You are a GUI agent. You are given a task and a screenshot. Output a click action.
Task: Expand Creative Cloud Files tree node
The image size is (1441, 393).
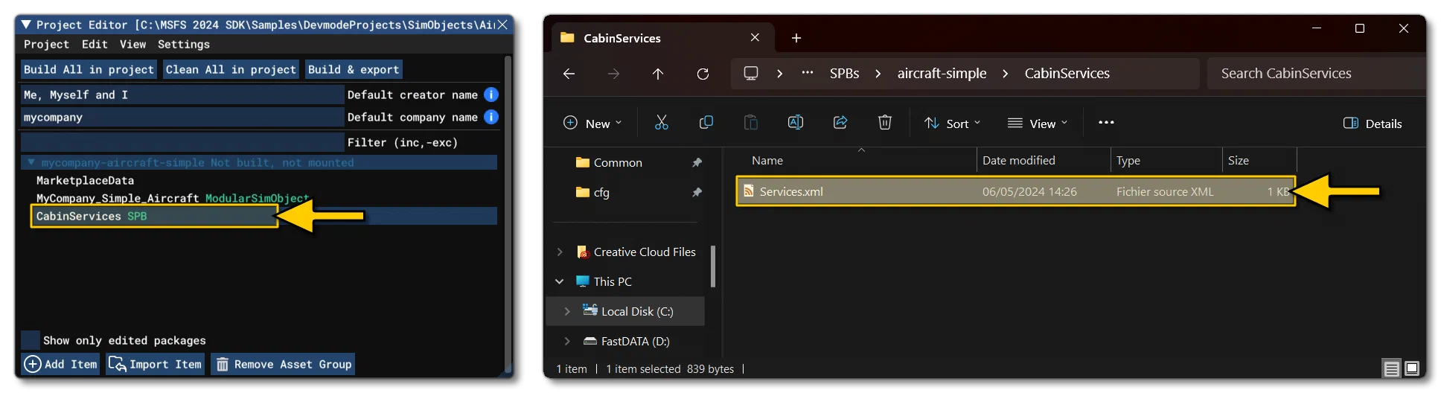(x=560, y=252)
